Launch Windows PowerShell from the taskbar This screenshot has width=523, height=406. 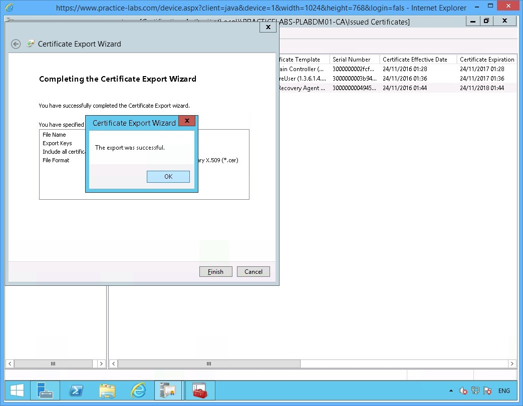76,390
